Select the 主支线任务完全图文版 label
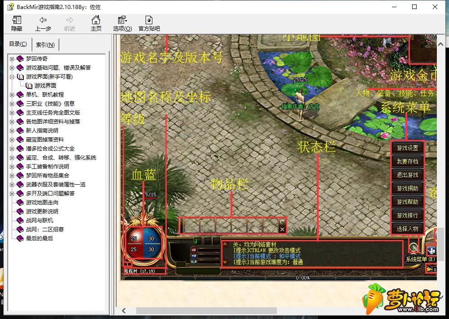449x319 pixels. pos(53,112)
